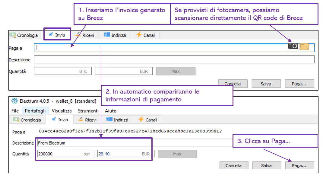Click Cancella in lower window

point(234,165)
